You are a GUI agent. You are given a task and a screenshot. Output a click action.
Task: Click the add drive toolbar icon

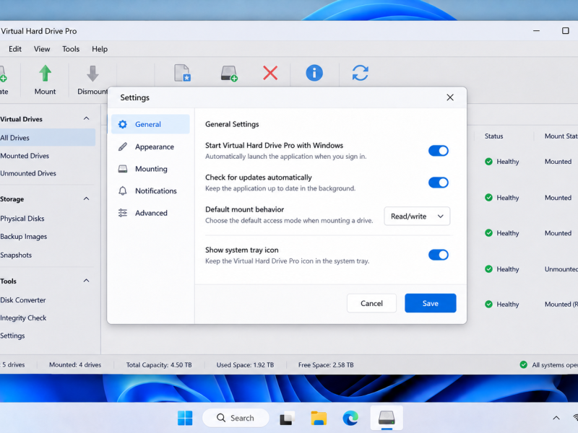(229, 74)
